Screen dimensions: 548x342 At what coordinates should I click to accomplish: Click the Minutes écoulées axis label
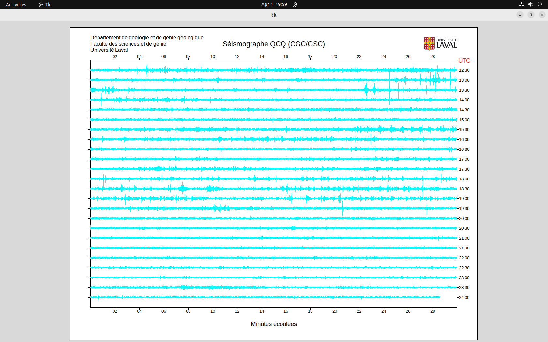click(x=274, y=324)
